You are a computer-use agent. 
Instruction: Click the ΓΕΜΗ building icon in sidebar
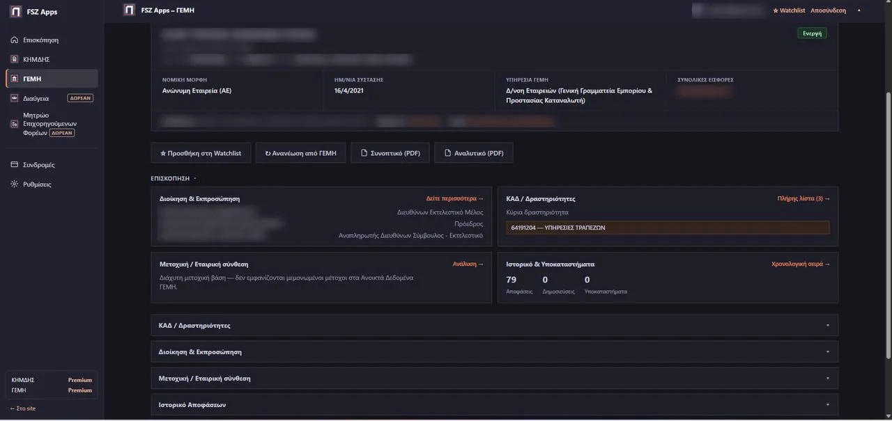(15, 79)
